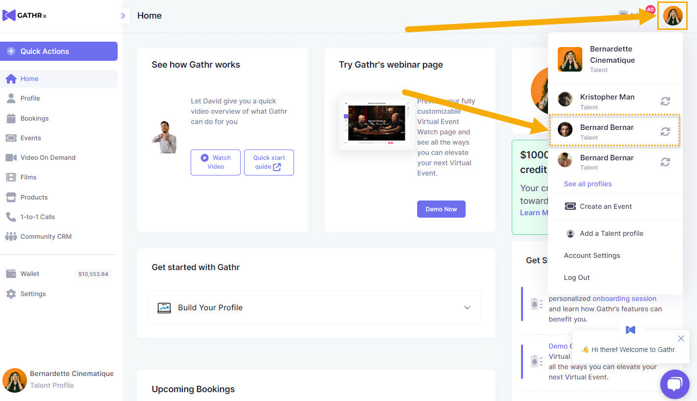Click the 1-to-1 Calls phone icon

tap(11, 217)
